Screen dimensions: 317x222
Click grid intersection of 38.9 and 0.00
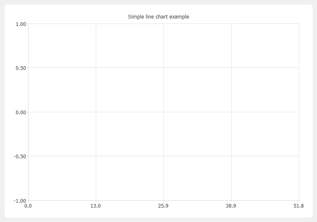tap(231, 112)
